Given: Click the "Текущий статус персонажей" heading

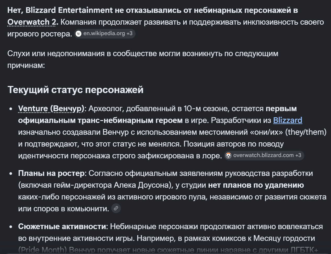Looking at the screenshot, I should click(x=75, y=90).
